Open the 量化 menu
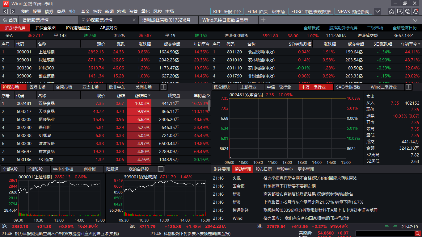 click(x=146, y=11)
